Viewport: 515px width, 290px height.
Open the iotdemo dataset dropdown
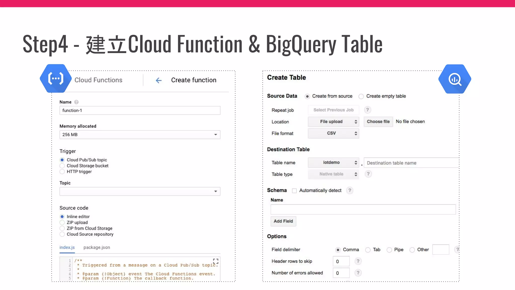click(333, 163)
